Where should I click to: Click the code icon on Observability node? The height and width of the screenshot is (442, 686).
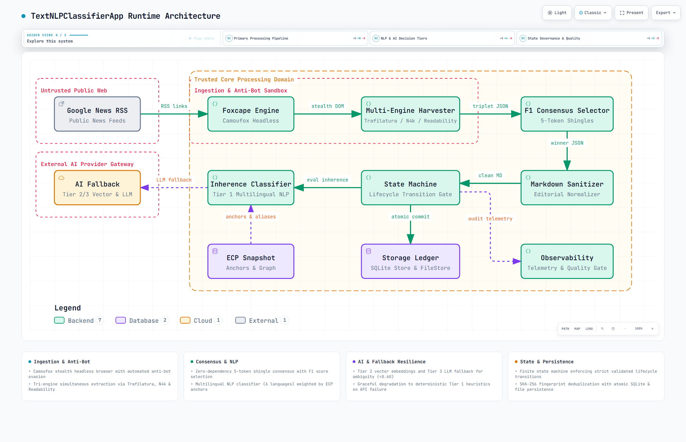[x=528, y=251]
